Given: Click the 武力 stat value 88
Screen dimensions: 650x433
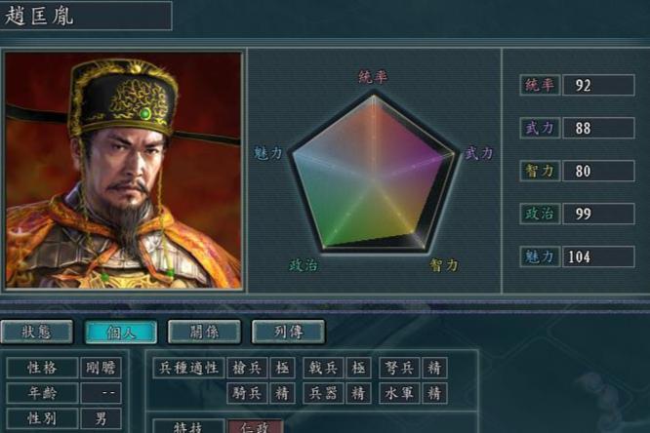Looking at the screenshot, I should click(598, 128).
